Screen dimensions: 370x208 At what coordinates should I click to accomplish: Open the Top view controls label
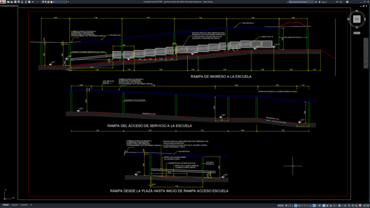(x=4, y=6)
